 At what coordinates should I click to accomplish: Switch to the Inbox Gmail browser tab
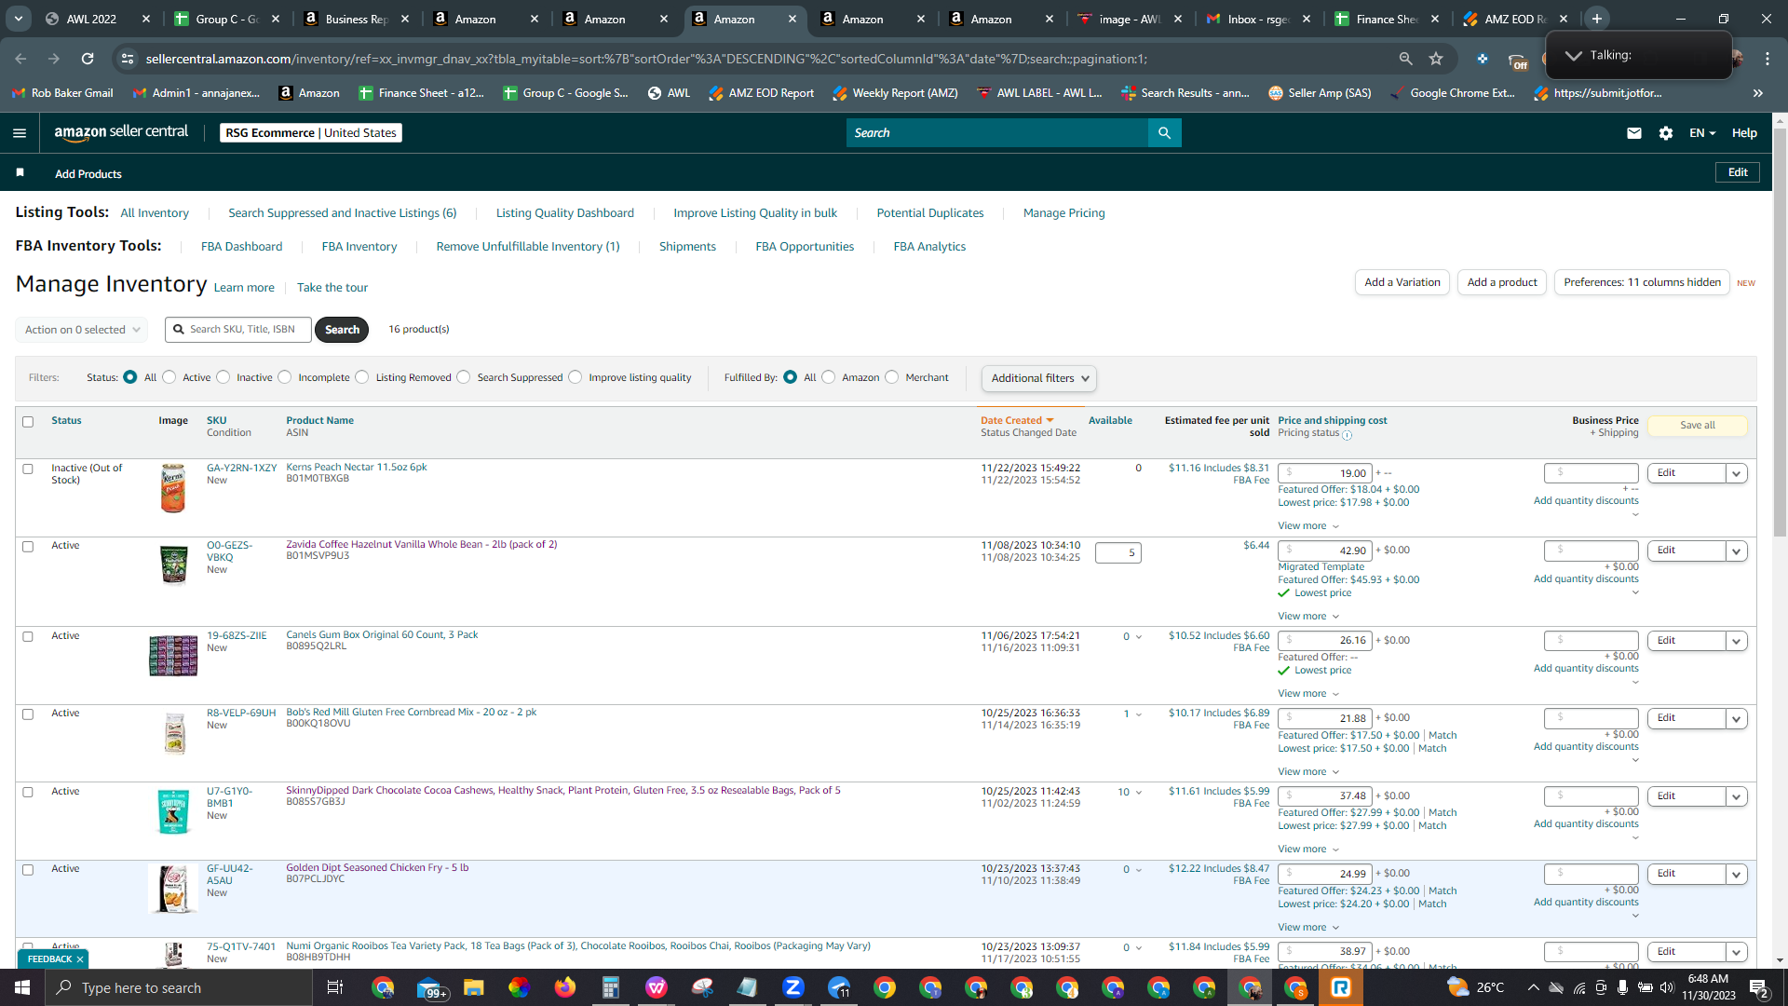[1258, 19]
